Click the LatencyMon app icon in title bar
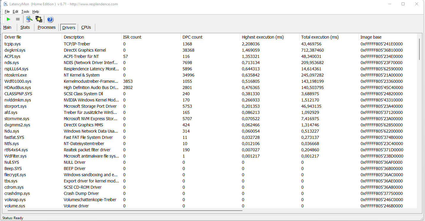This screenshot has width=425, height=221. click(6, 4)
